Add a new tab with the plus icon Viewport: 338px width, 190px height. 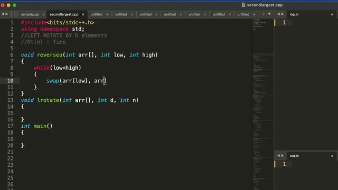click(264, 14)
